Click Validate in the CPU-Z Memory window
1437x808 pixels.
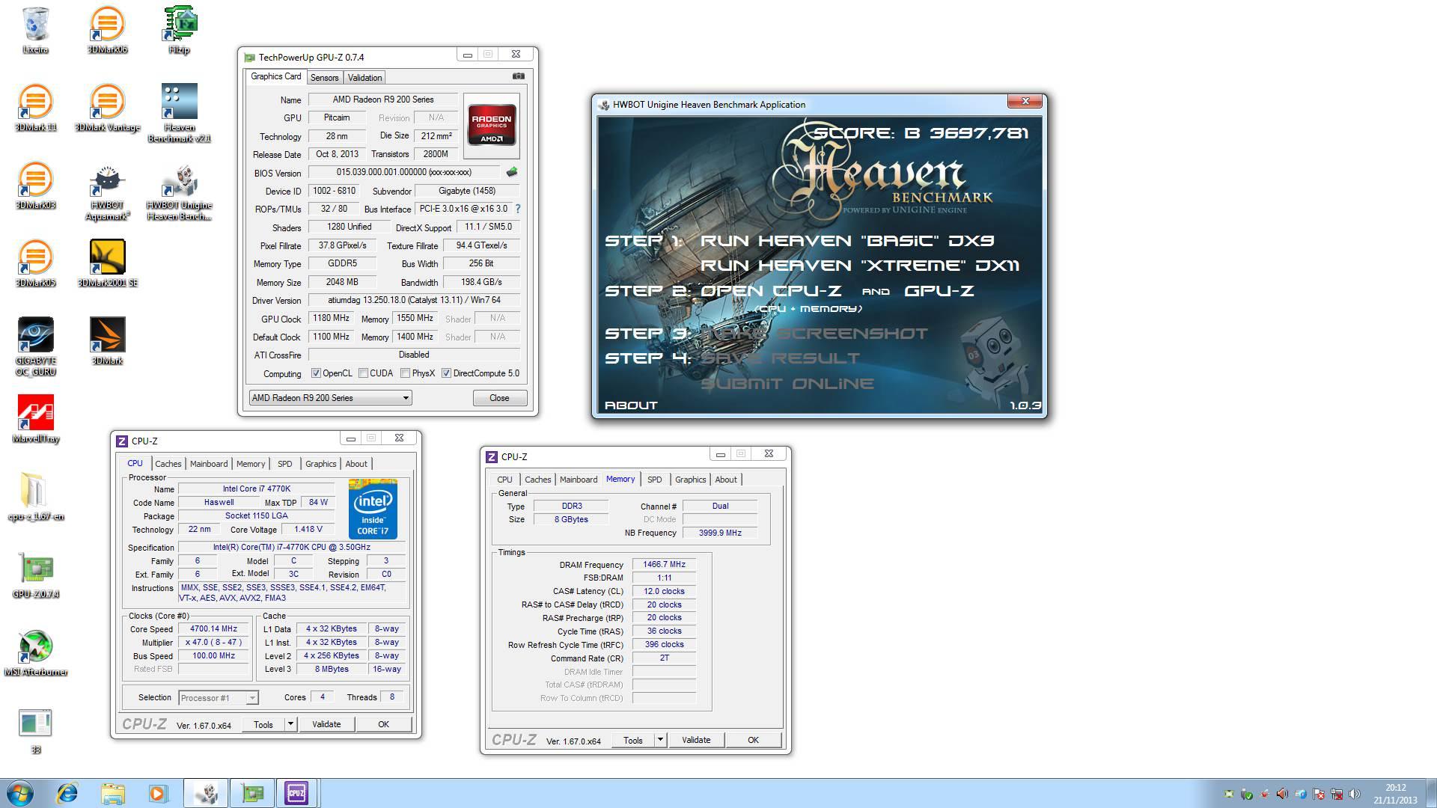pos(696,740)
